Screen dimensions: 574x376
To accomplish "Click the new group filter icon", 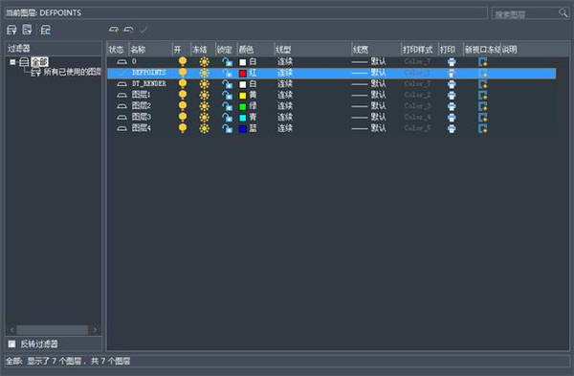I will (27, 30).
